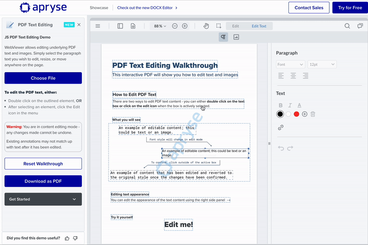Image resolution: width=368 pixels, height=245 pixels.
Task: Click the Choose File button
Action: (x=43, y=78)
